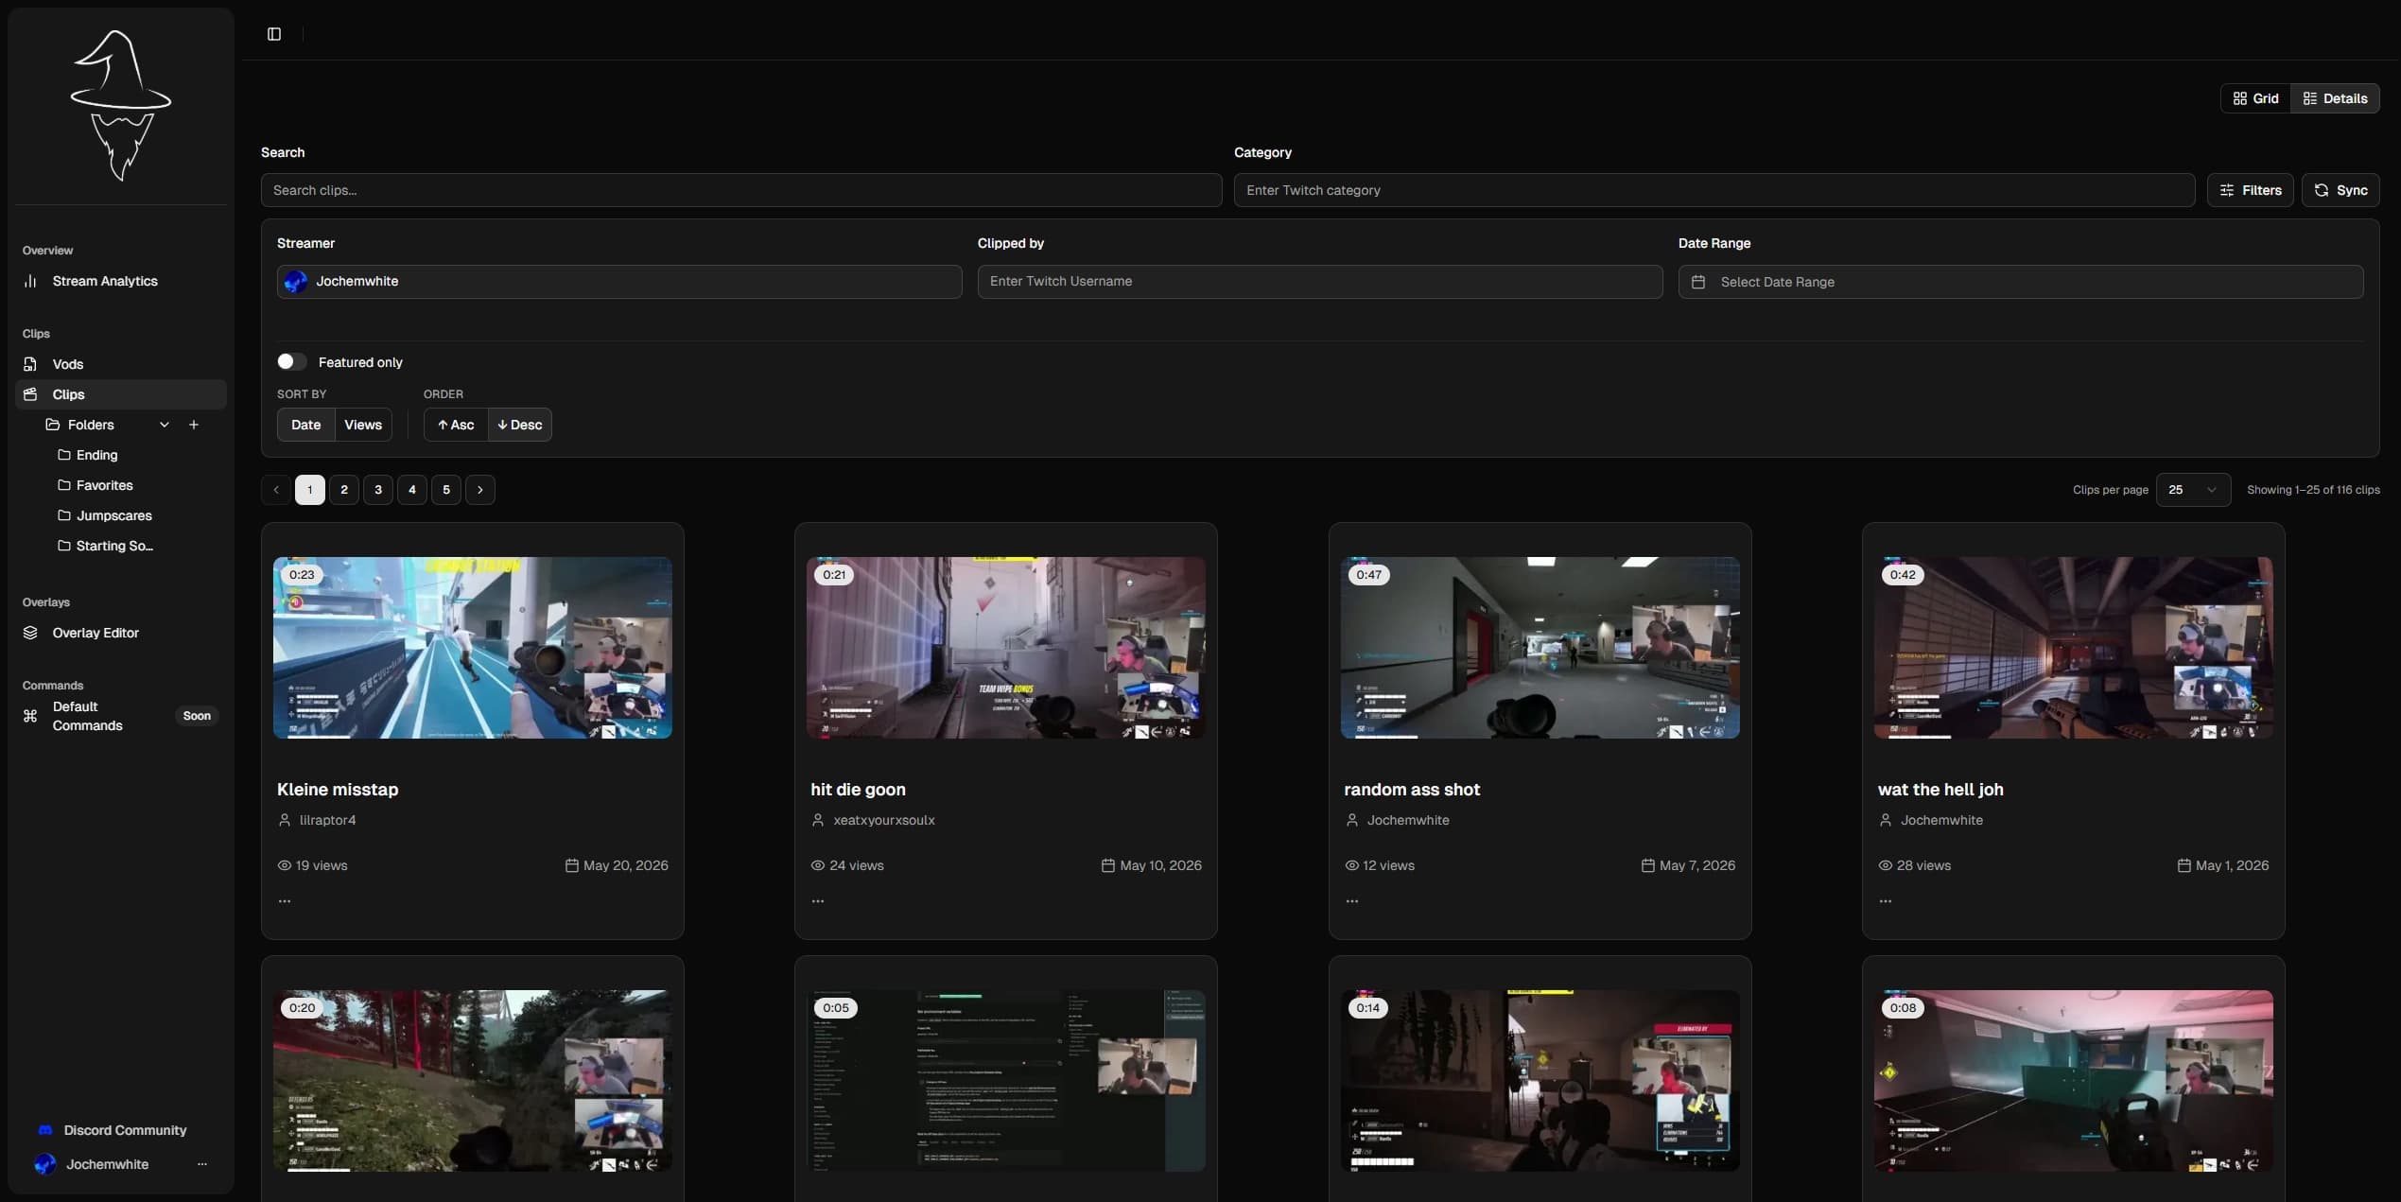Open options menu for wat the hell joh clip
The image size is (2401, 1202).
pyautogui.click(x=1886, y=901)
